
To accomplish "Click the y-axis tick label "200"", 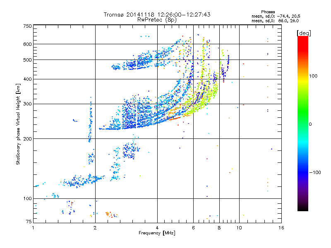I will tap(27, 139).
